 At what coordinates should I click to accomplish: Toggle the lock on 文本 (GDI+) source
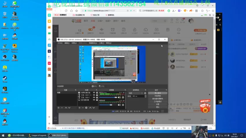(x=97, y=98)
